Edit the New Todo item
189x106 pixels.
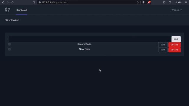pos(163,50)
